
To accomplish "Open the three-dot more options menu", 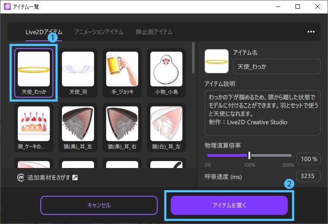I will click(x=311, y=32).
